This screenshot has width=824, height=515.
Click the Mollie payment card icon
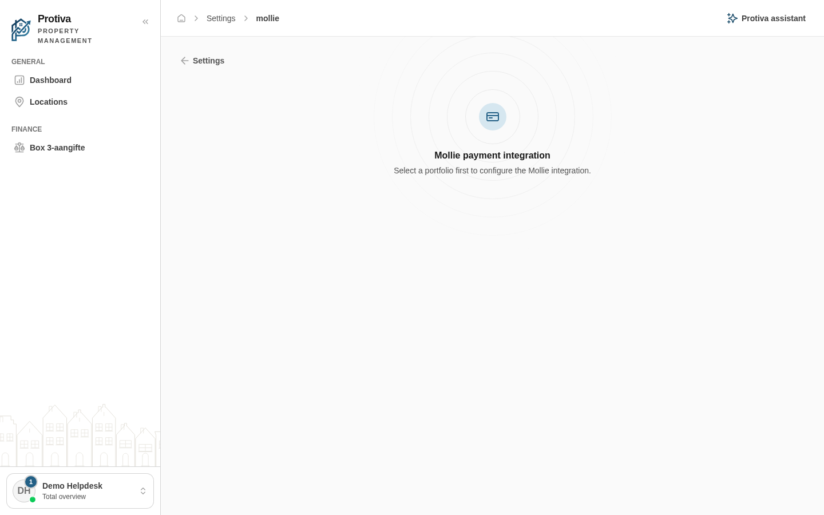click(493, 117)
